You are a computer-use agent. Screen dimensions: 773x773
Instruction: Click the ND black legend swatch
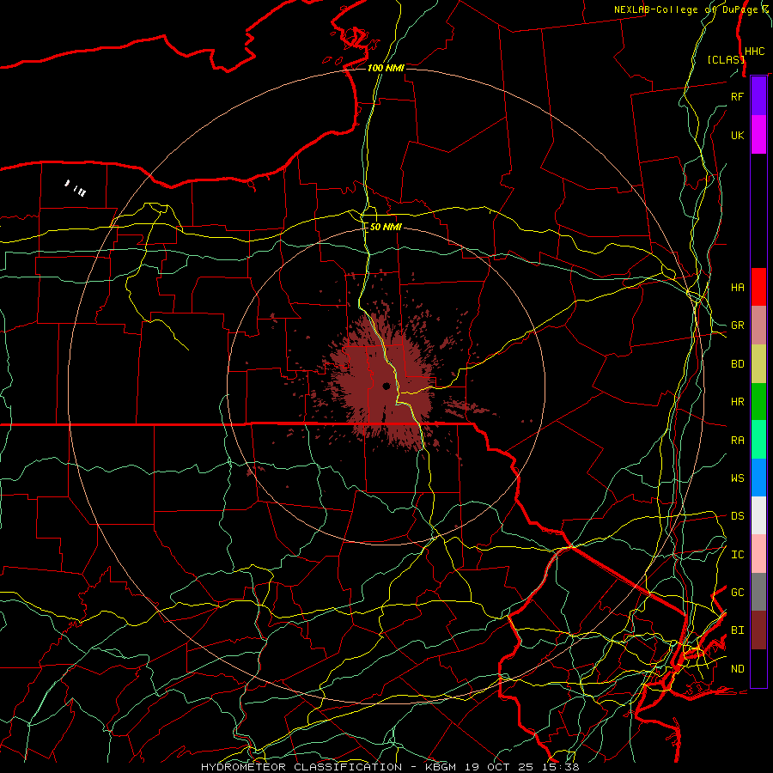758,668
